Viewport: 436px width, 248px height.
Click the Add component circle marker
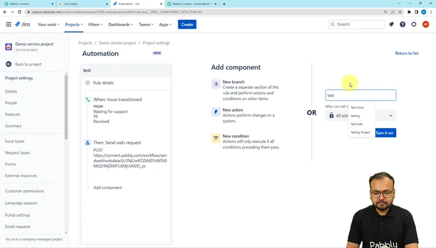[x=87, y=187]
